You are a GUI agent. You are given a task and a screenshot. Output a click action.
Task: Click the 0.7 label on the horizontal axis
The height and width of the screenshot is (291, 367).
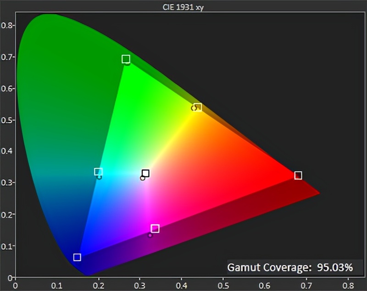306,286
